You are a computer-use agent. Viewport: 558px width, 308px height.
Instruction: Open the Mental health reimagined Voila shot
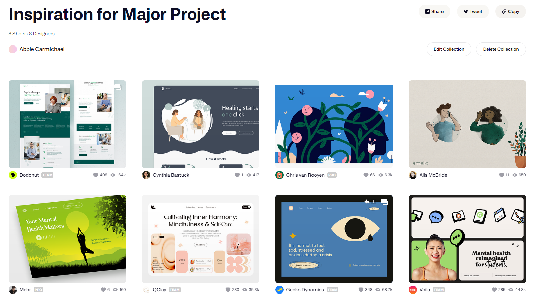(467, 239)
